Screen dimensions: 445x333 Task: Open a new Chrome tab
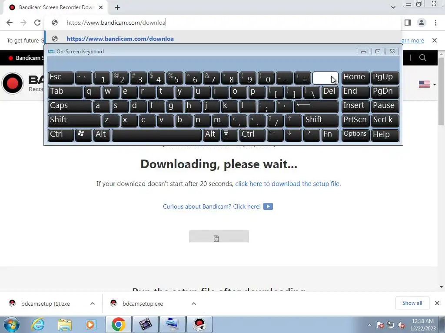tap(117, 7)
